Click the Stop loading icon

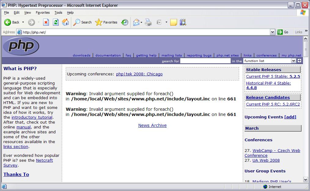click(x=46, y=22)
